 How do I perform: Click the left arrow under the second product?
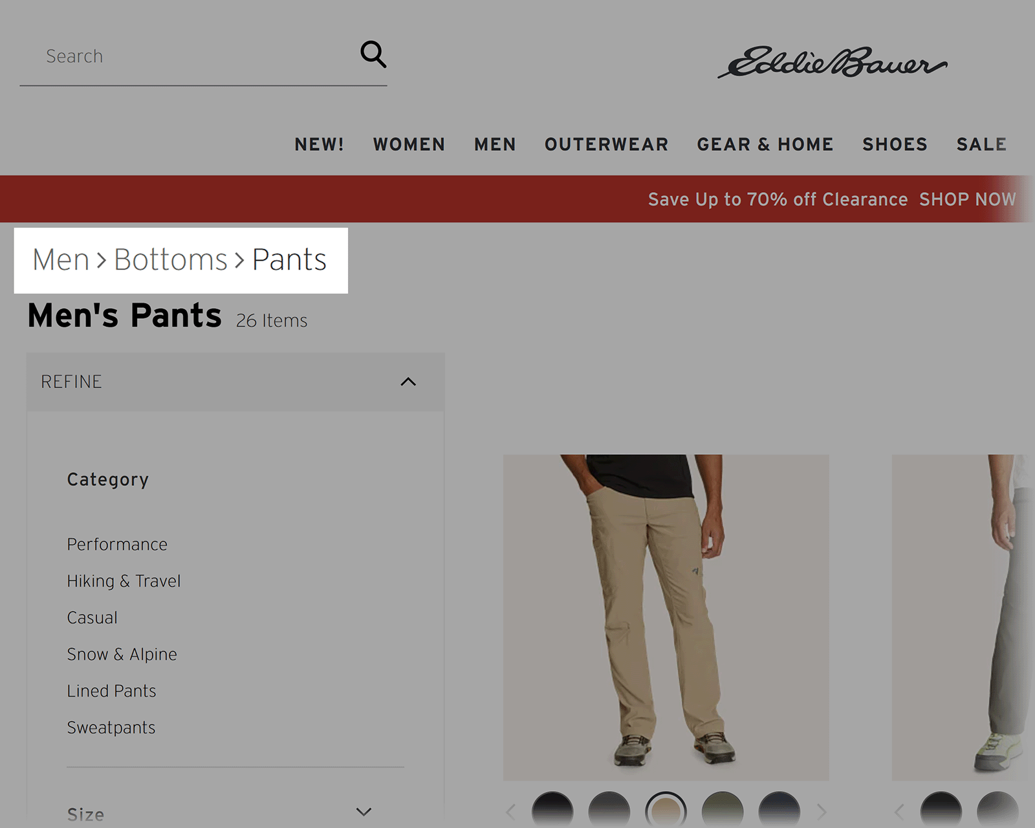[900, 811]
